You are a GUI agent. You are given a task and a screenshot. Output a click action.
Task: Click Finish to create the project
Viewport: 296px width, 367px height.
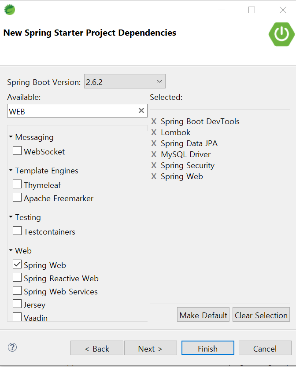click(x=207, y=348)
